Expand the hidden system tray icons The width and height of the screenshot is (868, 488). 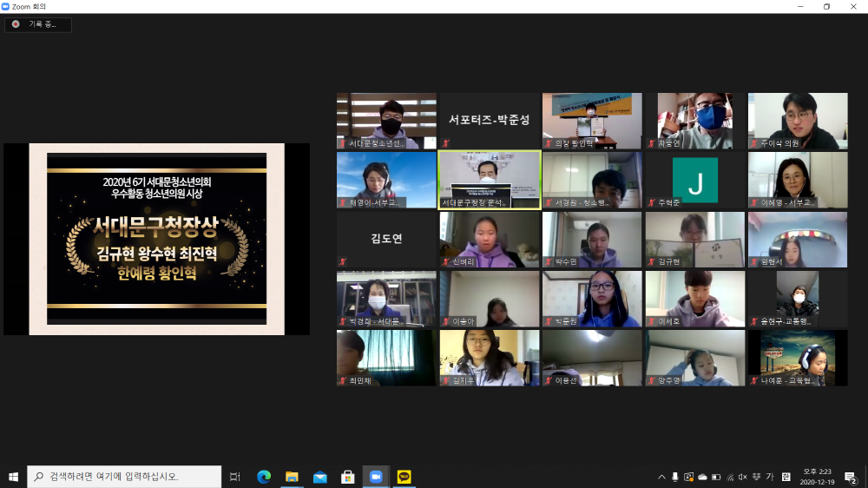[661, 477]
